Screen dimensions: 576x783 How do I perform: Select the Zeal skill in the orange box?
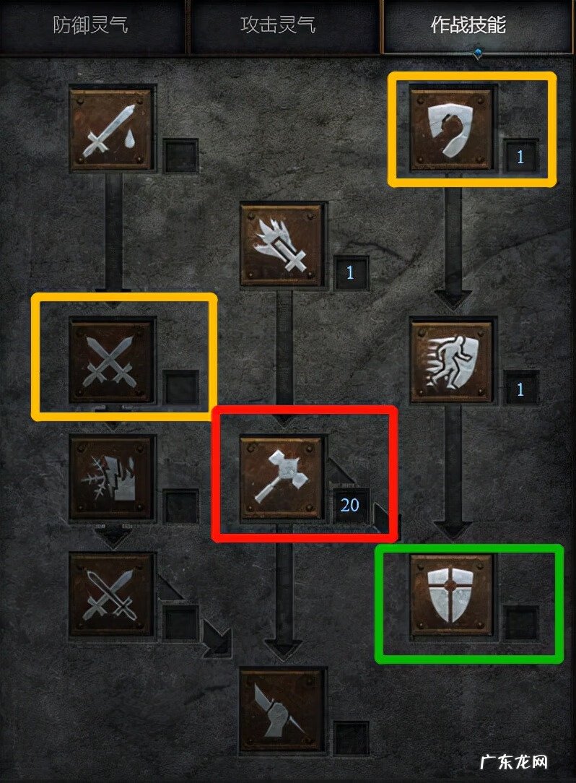tap(110, 361)
